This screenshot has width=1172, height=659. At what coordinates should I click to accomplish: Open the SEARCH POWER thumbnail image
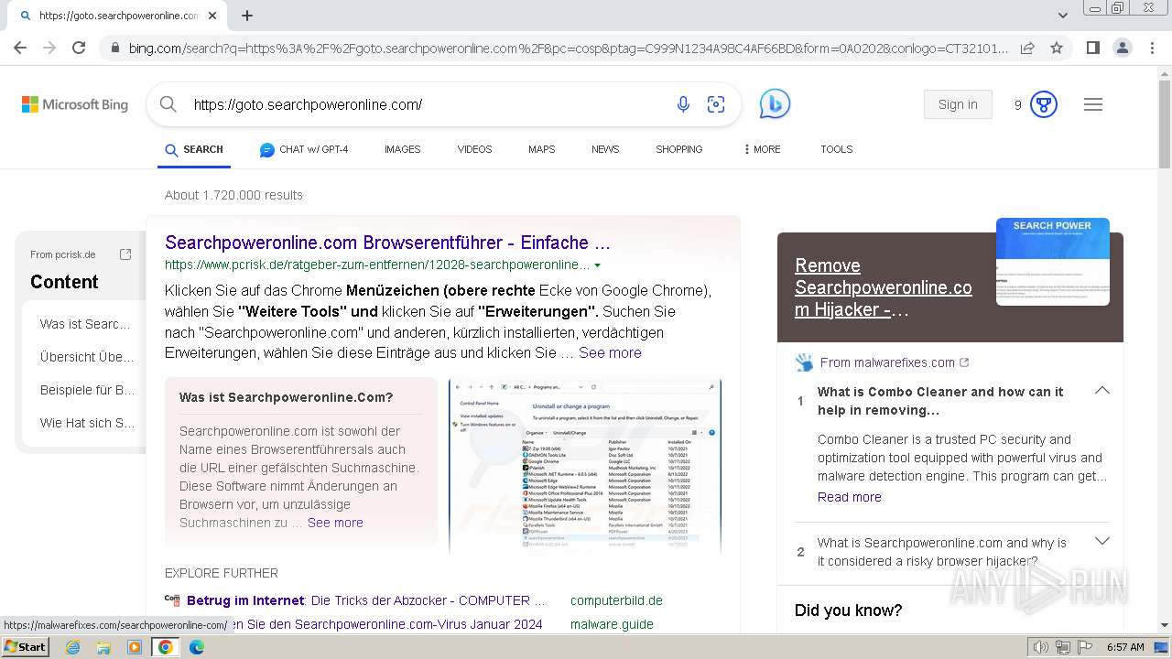[x=1053, y=262]
